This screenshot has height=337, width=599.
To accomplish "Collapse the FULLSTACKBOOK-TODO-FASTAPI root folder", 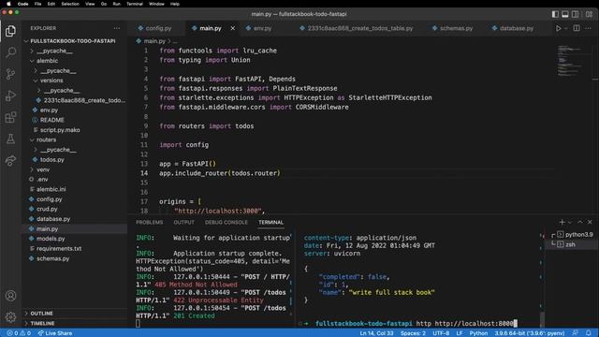I will [73, 41].
